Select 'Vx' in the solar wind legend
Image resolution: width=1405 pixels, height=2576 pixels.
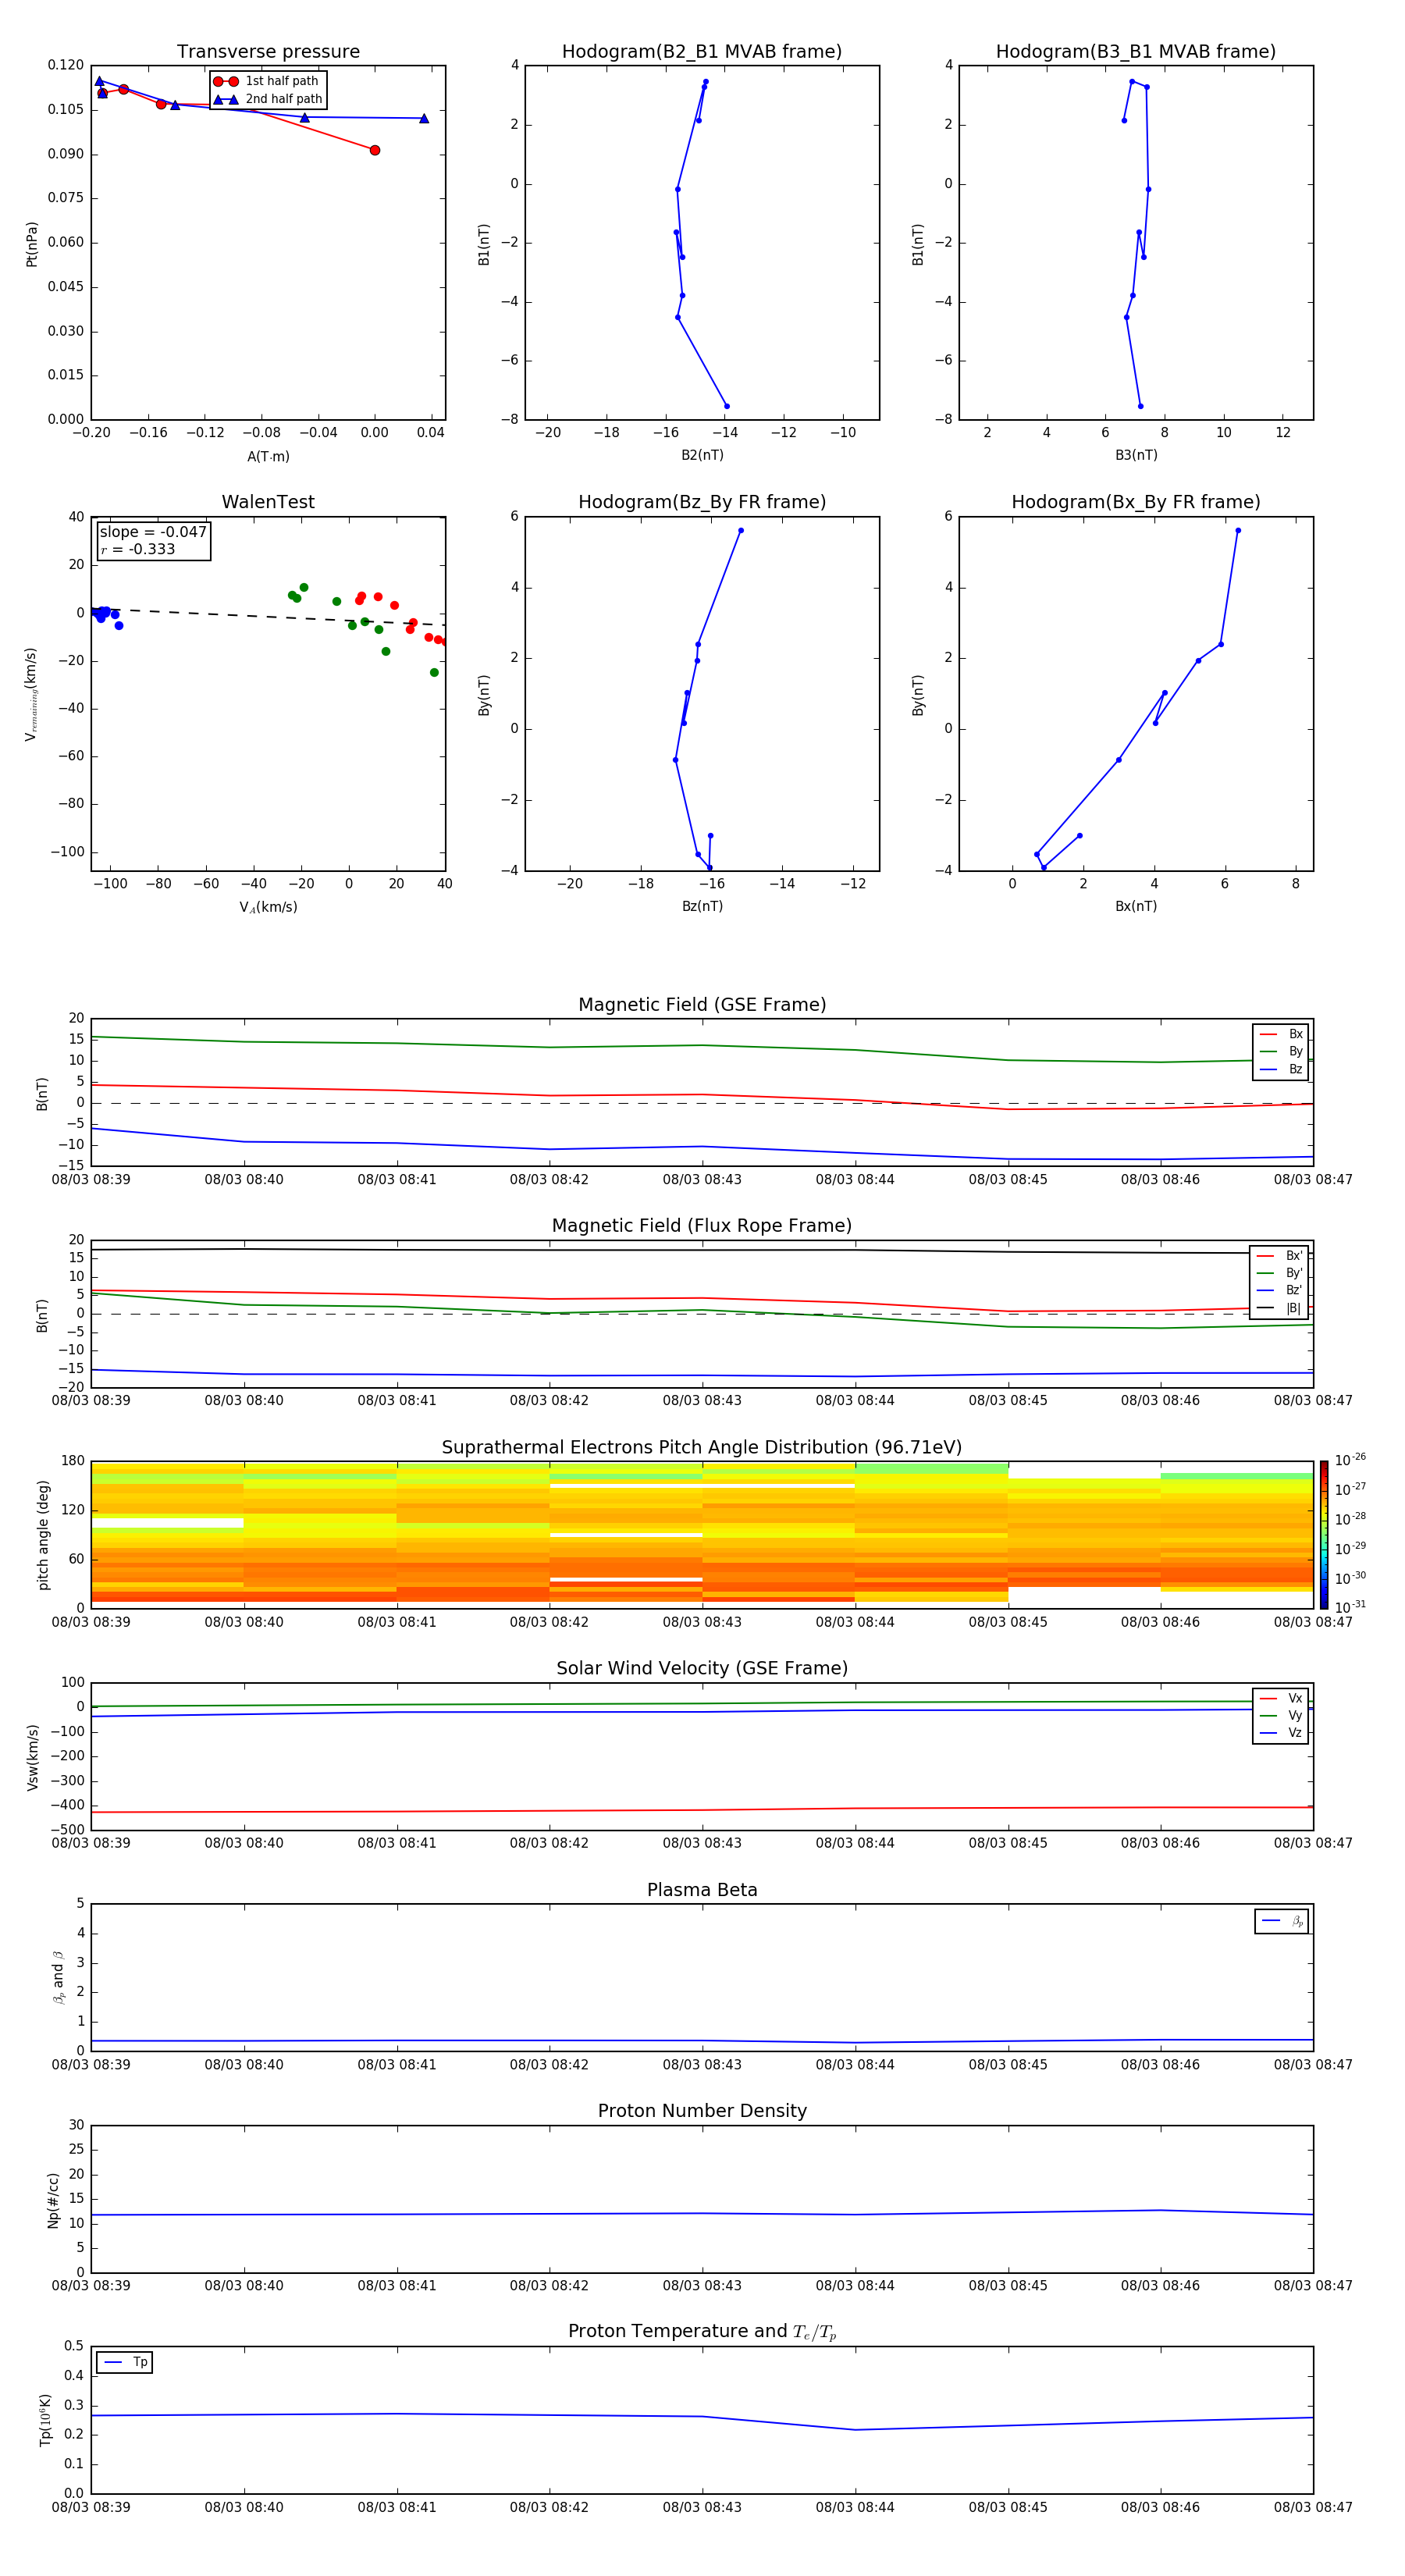(x=1281, y=1698)
